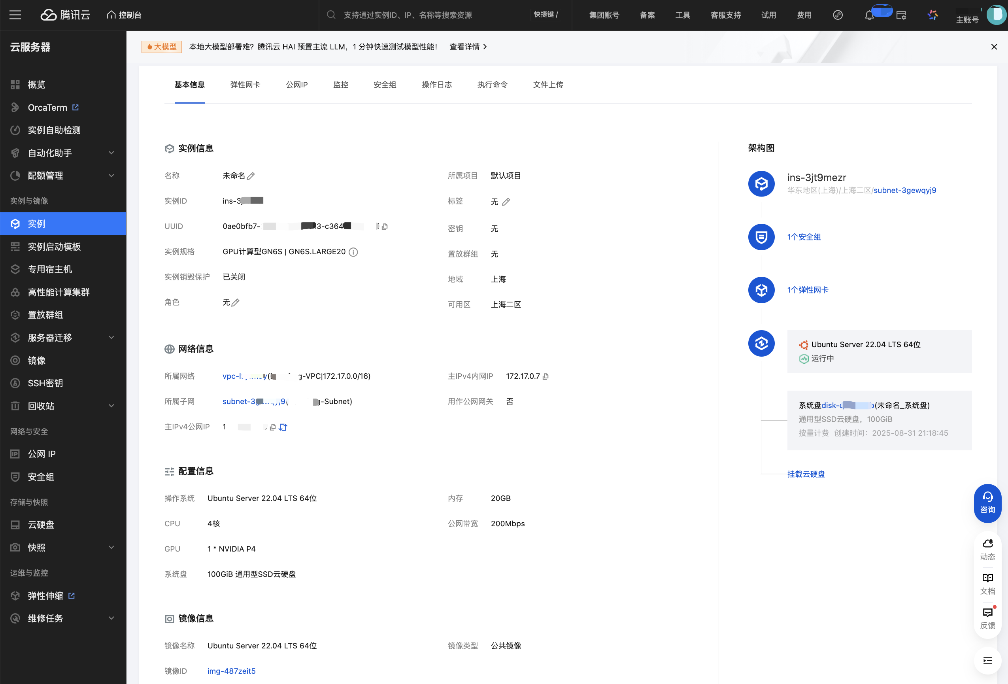Open 实例启动模板 in the sidebar

coord(63,246)
